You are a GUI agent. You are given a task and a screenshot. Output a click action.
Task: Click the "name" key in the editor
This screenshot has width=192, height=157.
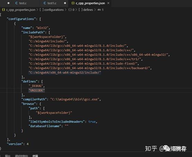pos(27,28)
